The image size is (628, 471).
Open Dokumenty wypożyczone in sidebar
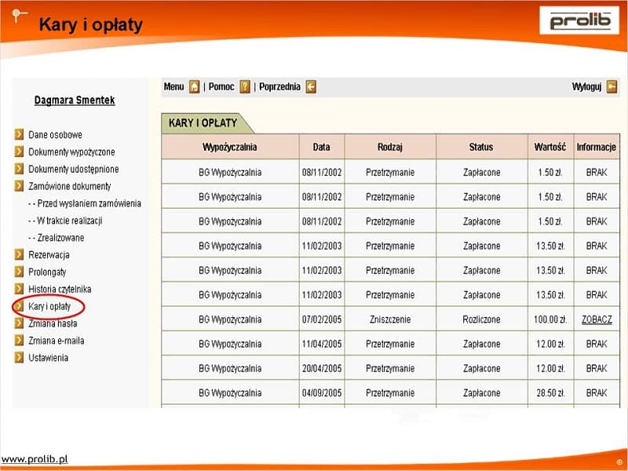click(71, 152)
